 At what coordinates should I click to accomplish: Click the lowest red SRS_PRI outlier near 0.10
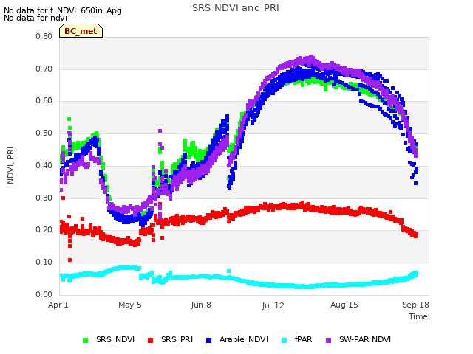70,260
